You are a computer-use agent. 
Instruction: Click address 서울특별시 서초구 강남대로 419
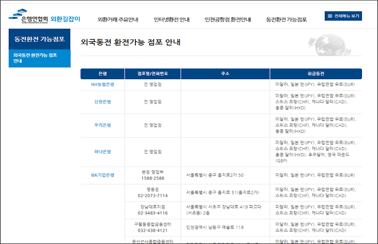click(224, 210)
